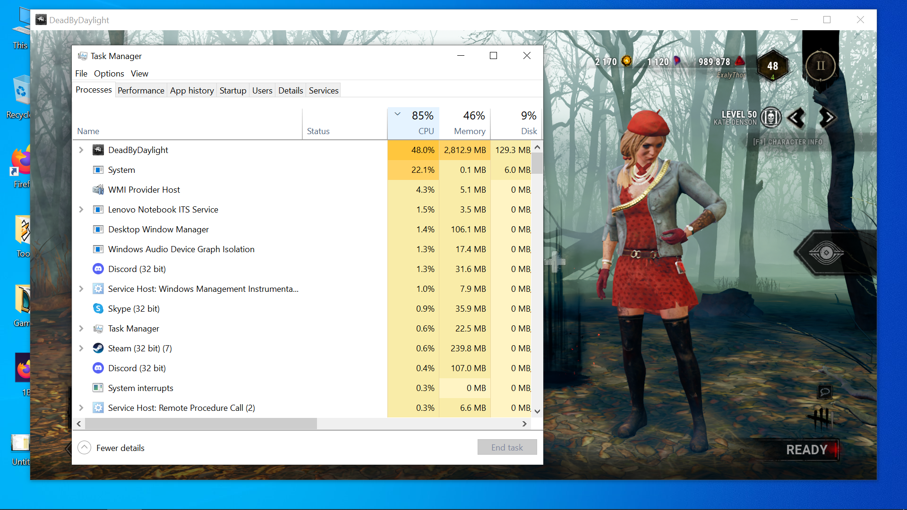Click the scroll down arrow of process list
Viewport: 907px width, 510px height.
click(537, 411)
